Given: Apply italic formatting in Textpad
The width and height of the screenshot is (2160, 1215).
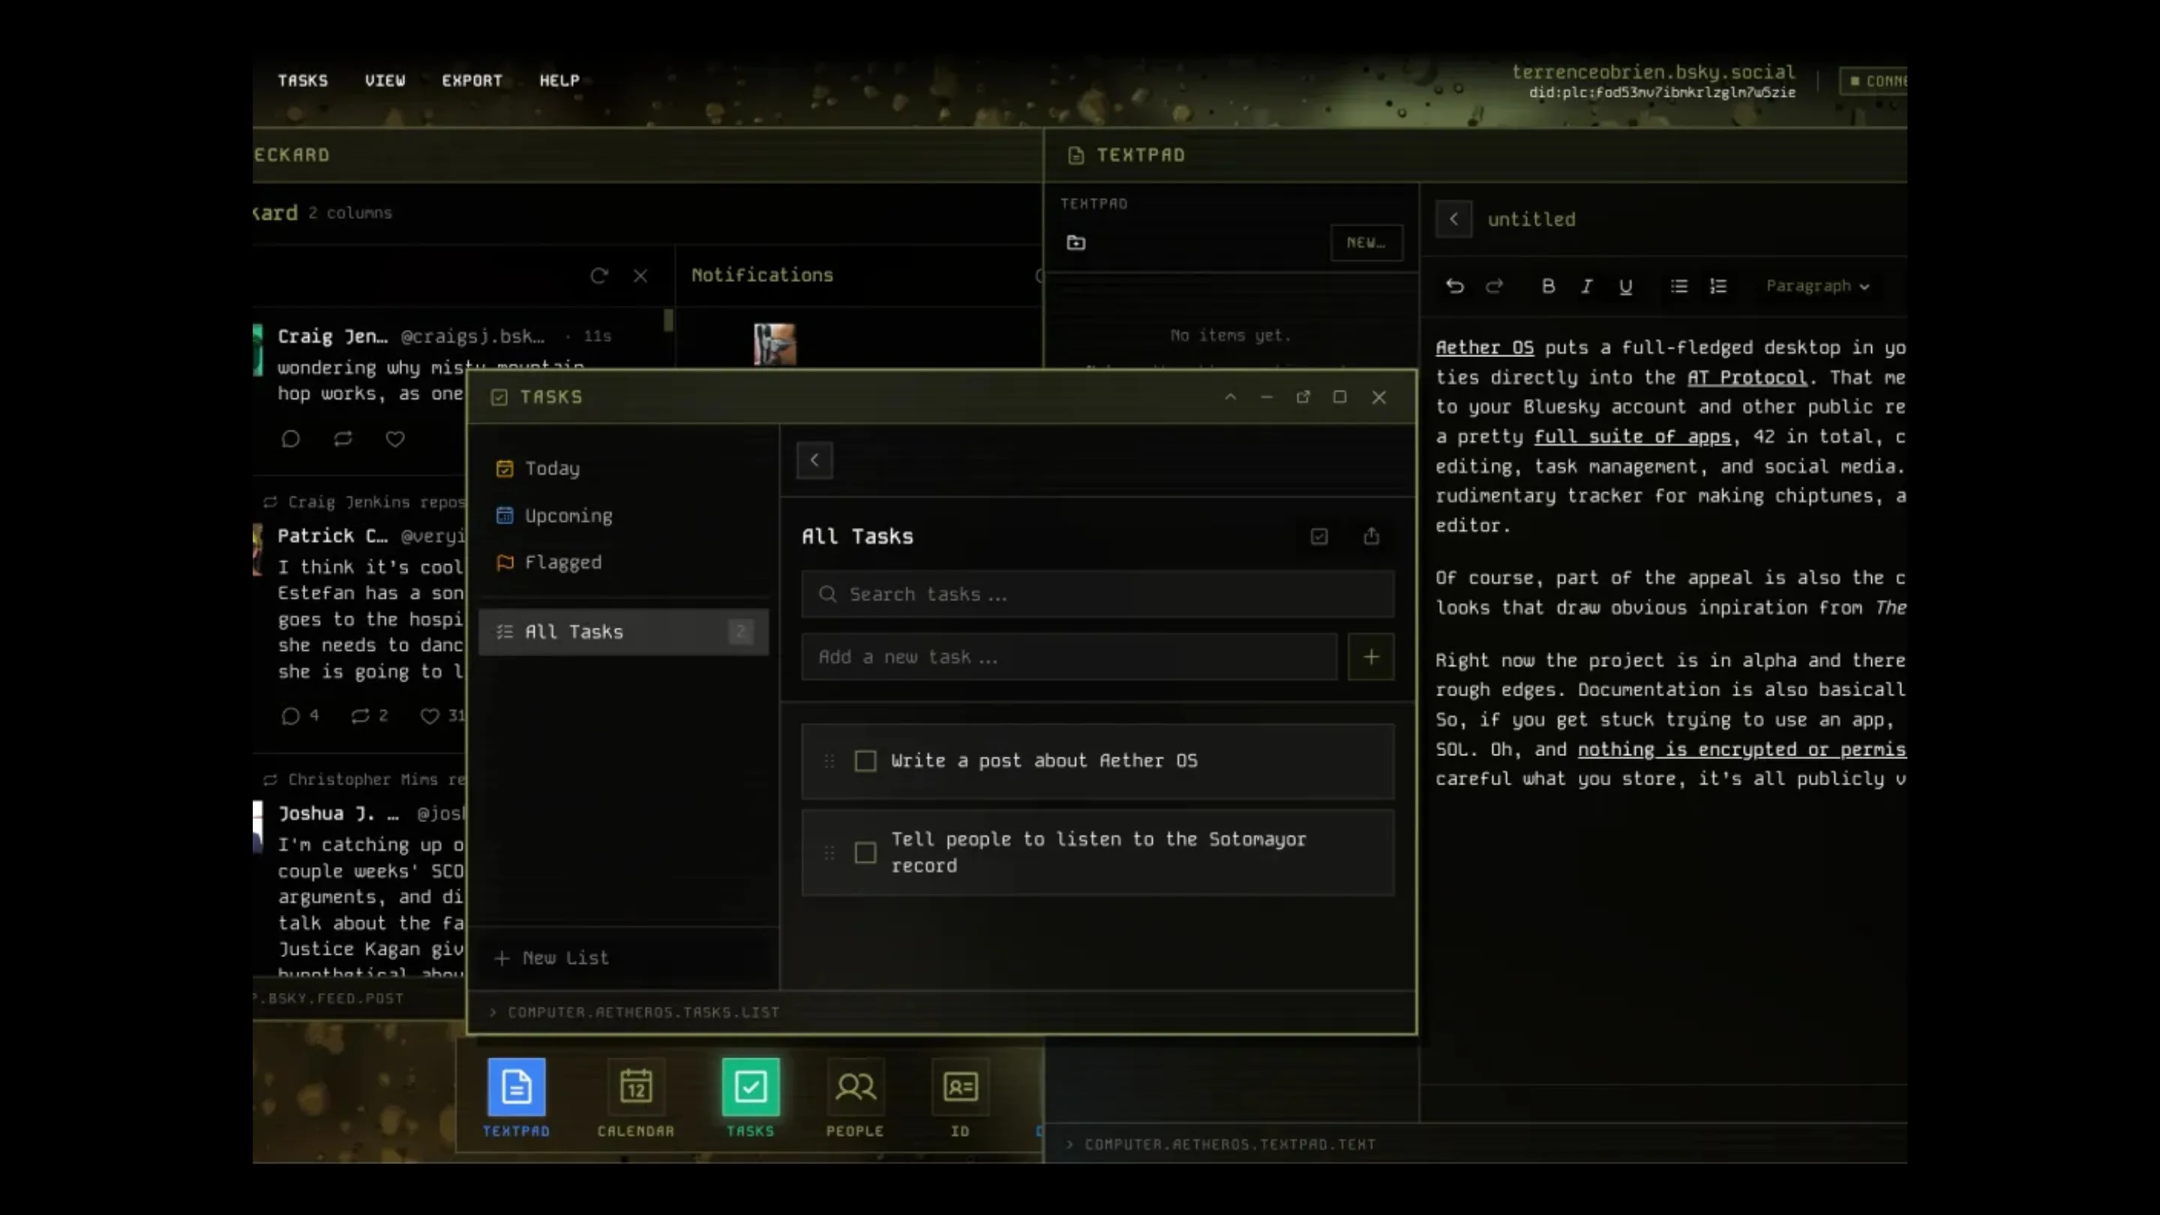Looking at the screenshot, I should click(x=1586, y=286).
